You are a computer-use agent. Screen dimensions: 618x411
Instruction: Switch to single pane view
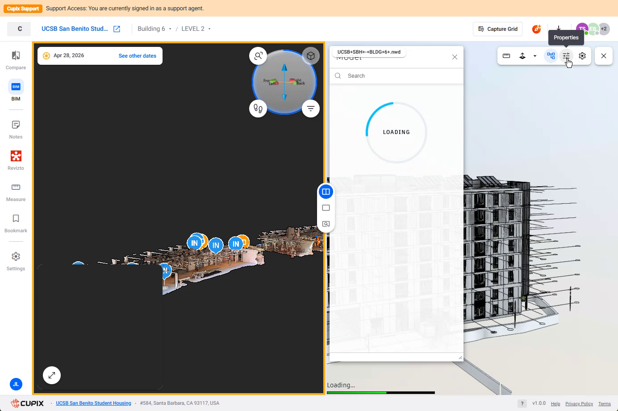[x=326, y=208]
